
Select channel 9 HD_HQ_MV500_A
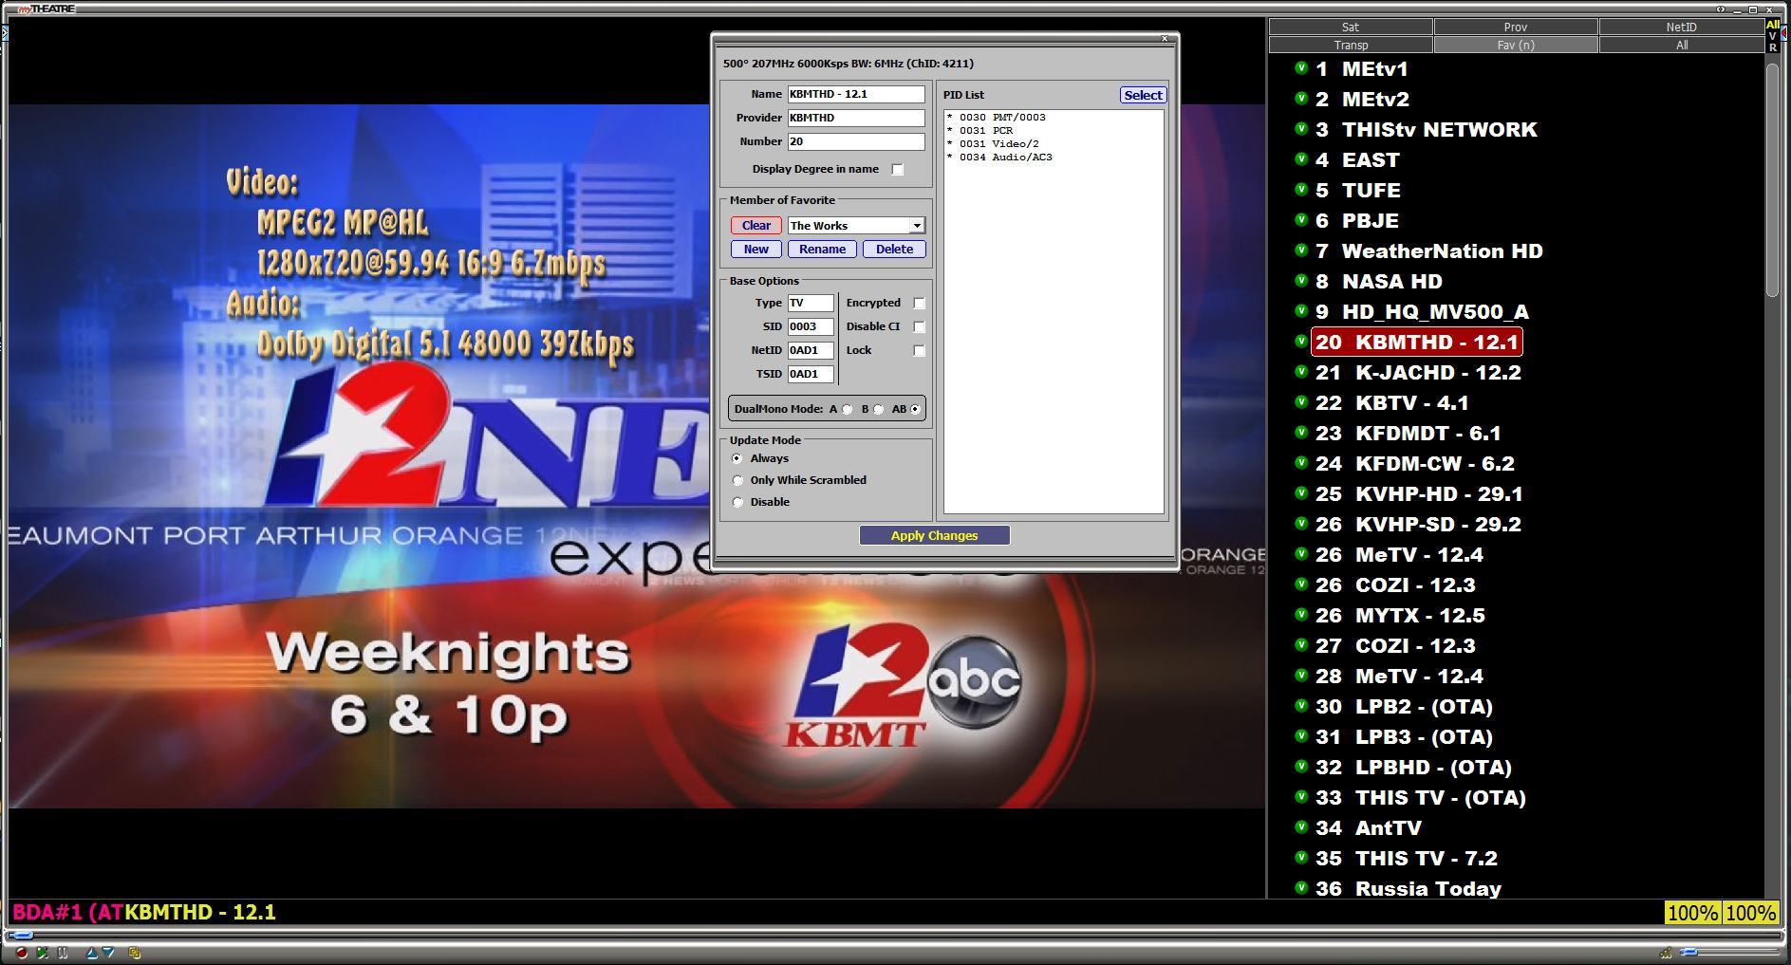coord(1422,311)
